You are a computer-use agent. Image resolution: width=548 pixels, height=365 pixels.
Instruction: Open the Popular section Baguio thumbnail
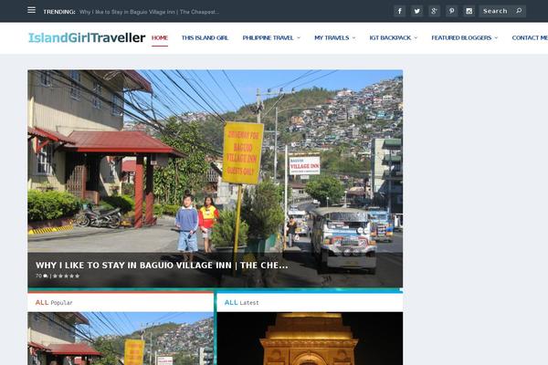click(121, 339)
